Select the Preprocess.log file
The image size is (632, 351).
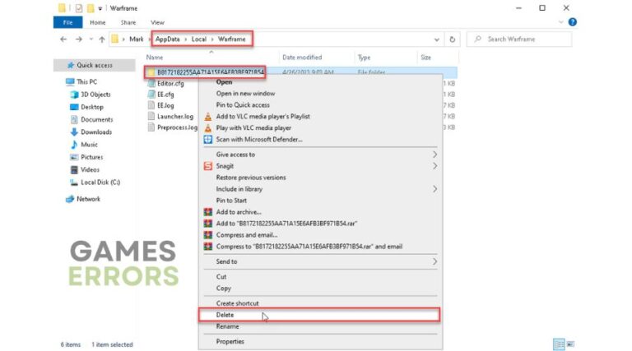[x=177, y=127]
